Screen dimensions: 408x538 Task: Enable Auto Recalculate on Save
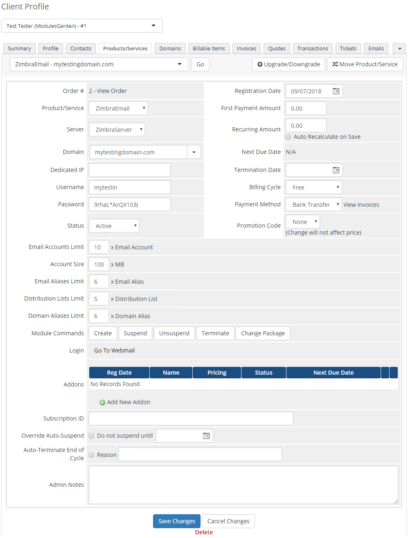pos(288,137)
